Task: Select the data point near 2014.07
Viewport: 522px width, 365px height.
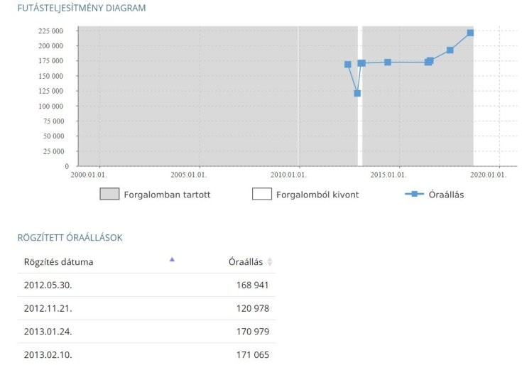Action: pyautogui.click(x=388, y=62)
